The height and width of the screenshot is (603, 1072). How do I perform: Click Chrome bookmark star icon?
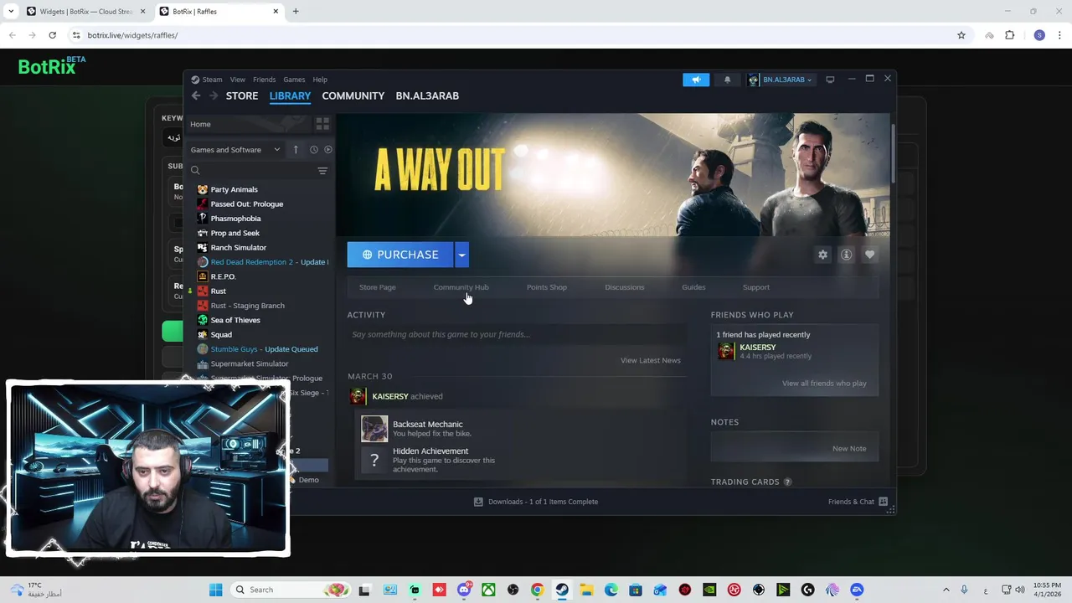pos(961,35)
